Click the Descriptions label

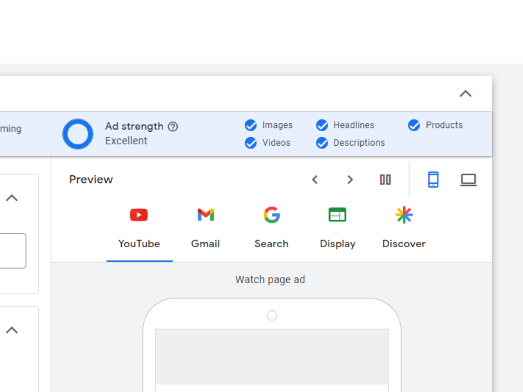[359, 143]
